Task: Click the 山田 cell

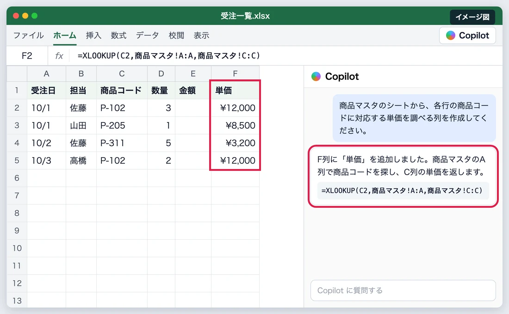Action: coord(81,125)
